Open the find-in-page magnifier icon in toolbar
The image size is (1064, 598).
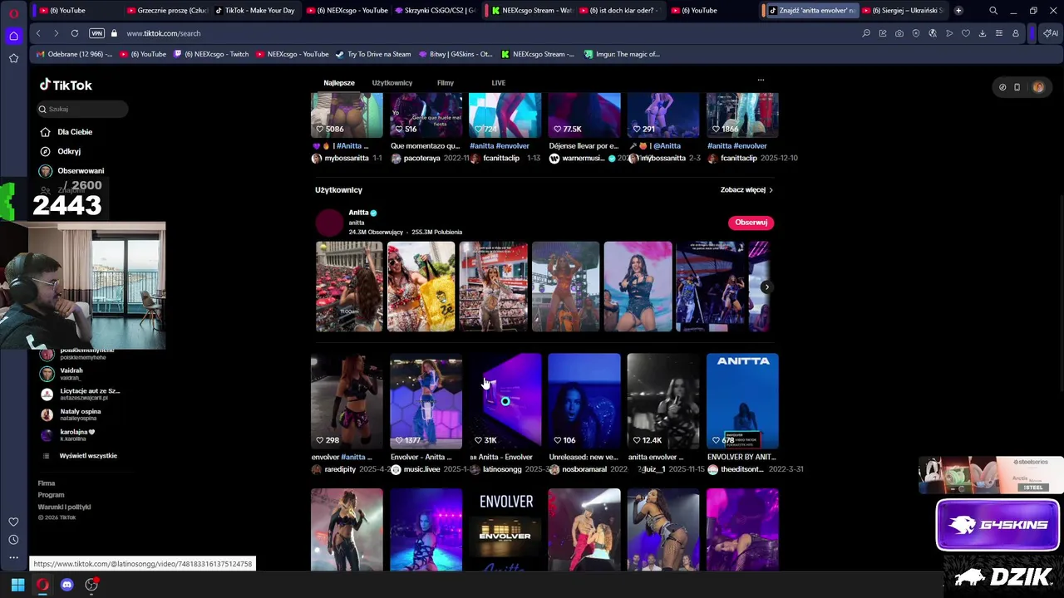(x=866, y=33)
